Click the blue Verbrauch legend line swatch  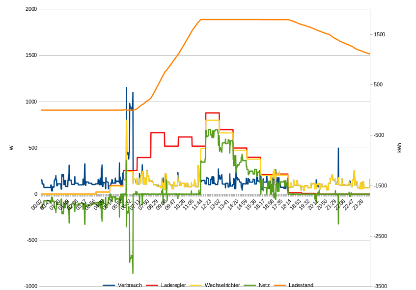(109, 285)
